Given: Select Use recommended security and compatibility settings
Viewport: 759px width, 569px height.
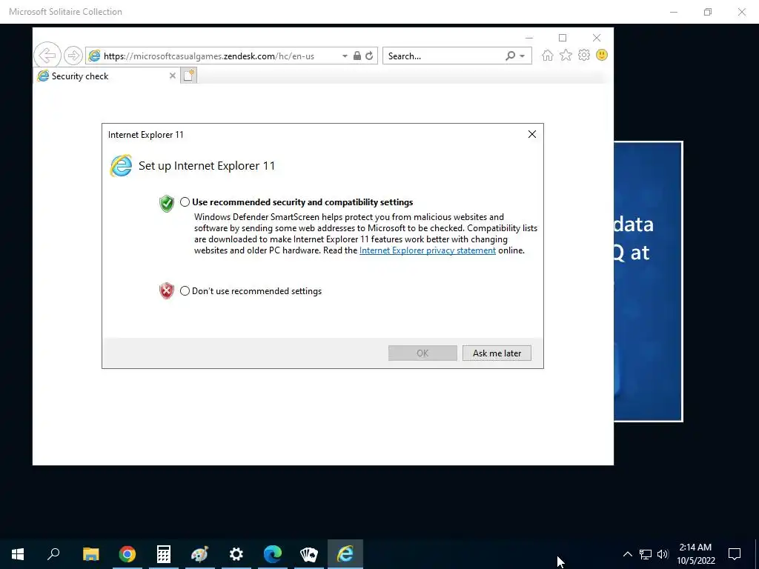Looking at the screenshot, I should point(185,202).
